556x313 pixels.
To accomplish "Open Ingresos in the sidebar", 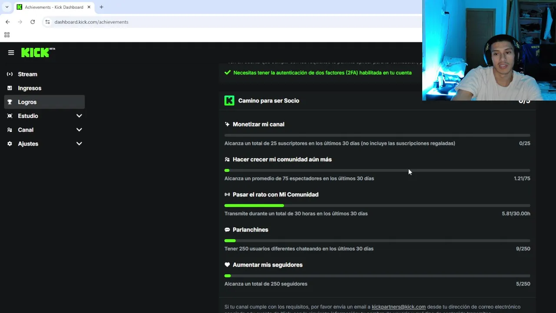I will [44, 88].
